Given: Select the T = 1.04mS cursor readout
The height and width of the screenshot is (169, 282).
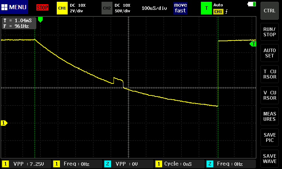Looking at the screenshot, I should 18,21.
